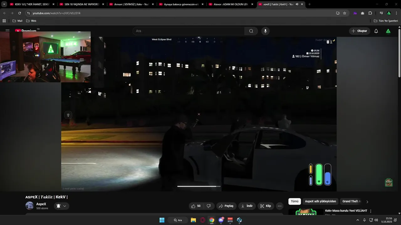Image resolution: width=401 pixels, height=225 pixels.
Task: Open options menu for Kekv Masa kurulu video
Action: [371, 211]
